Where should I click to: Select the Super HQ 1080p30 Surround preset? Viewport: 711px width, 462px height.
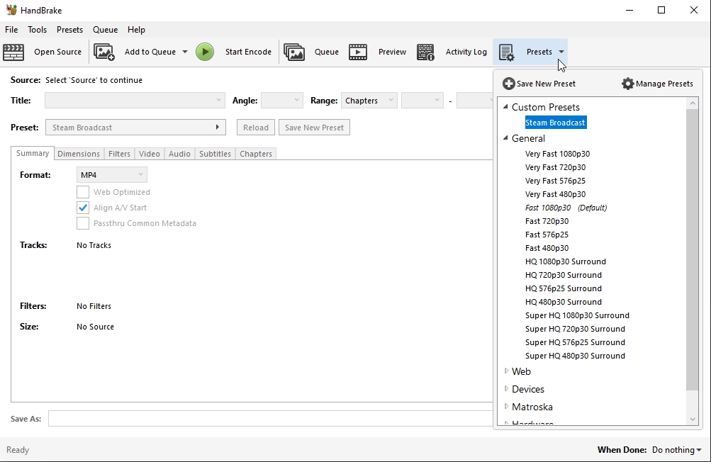coord(577,315)
